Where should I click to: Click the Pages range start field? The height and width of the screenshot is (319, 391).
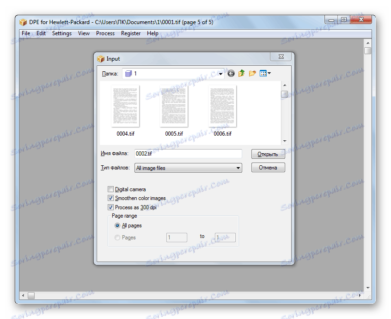[177, 238]
